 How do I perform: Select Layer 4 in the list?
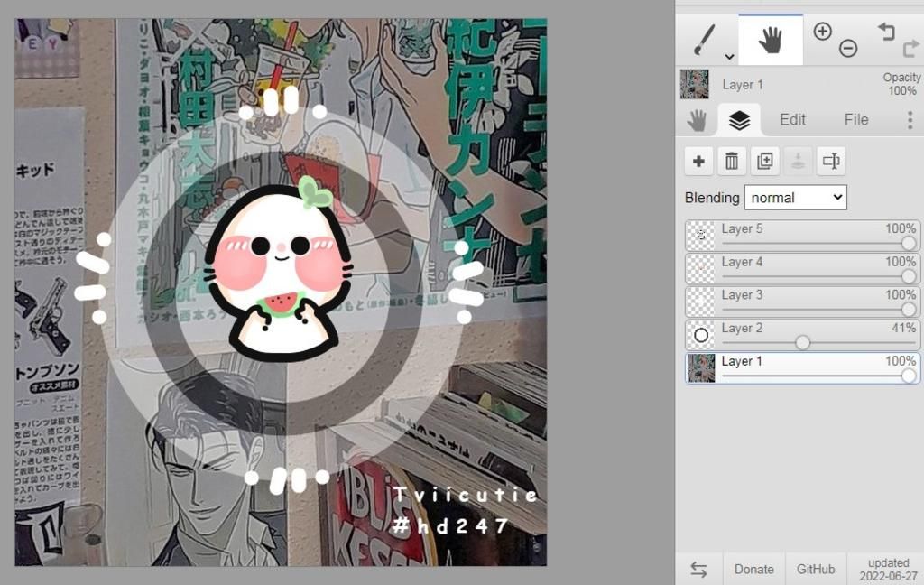tap(802, 268)
